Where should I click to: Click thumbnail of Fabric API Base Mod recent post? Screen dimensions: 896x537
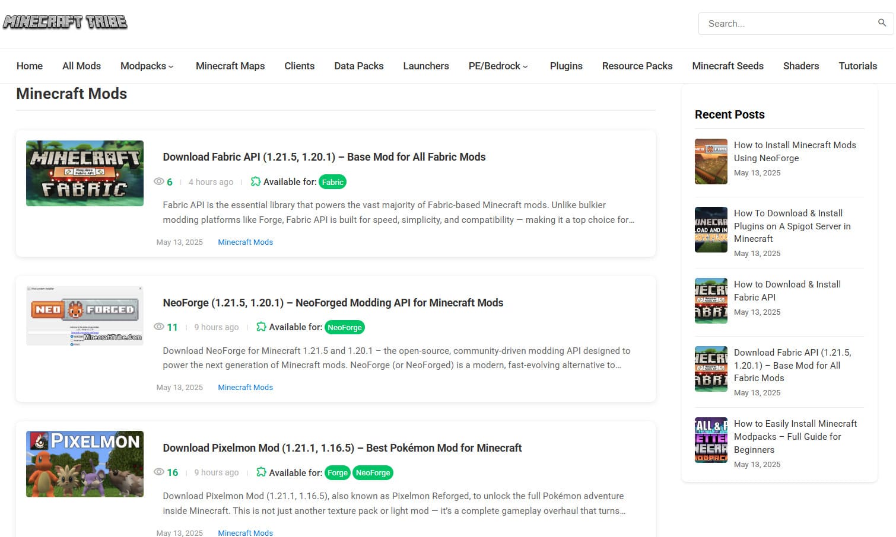click(x=711, y=369)
